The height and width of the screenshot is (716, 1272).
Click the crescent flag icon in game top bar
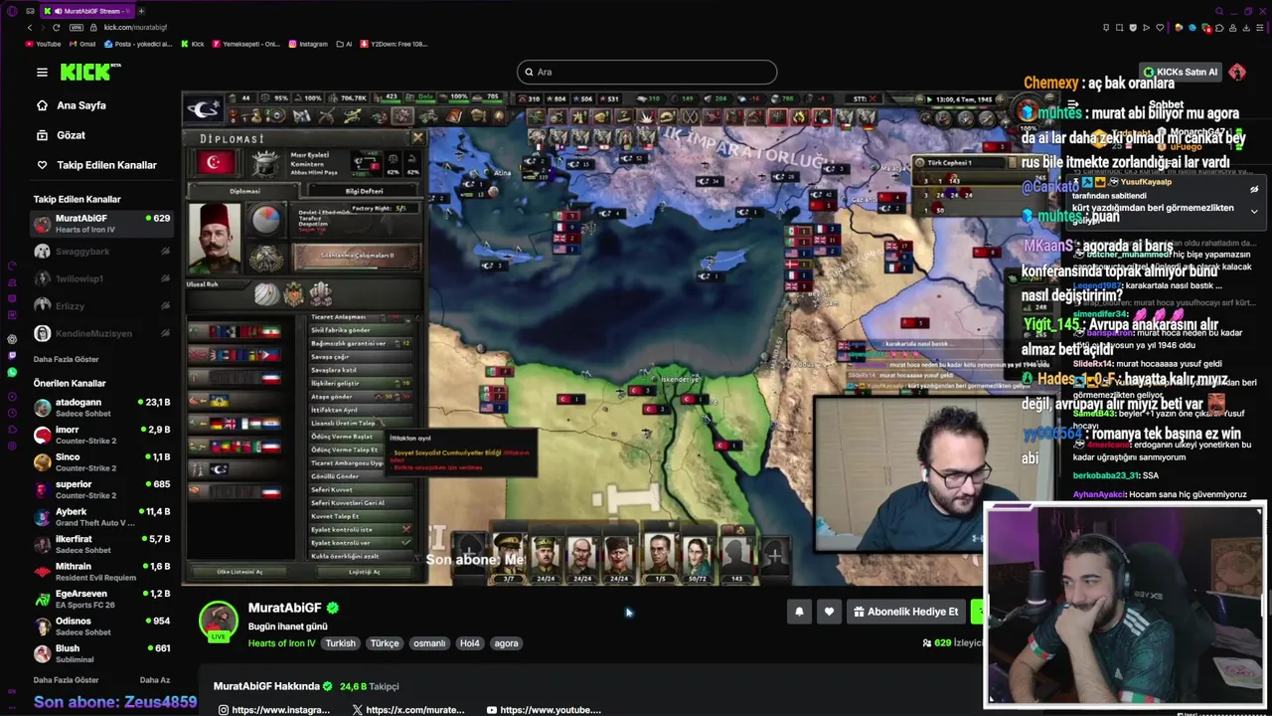coord(203,108)
